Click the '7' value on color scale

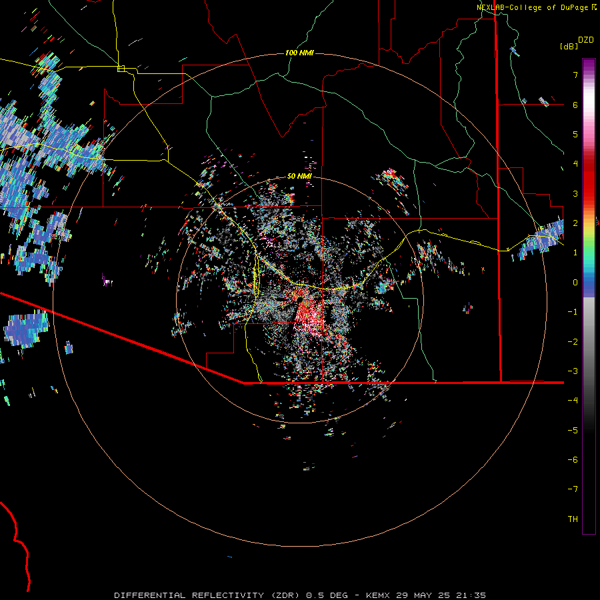click(575, 75)
